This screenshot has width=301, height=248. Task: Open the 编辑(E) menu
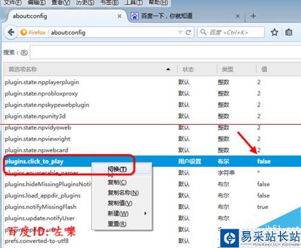(x=37, y=2)
